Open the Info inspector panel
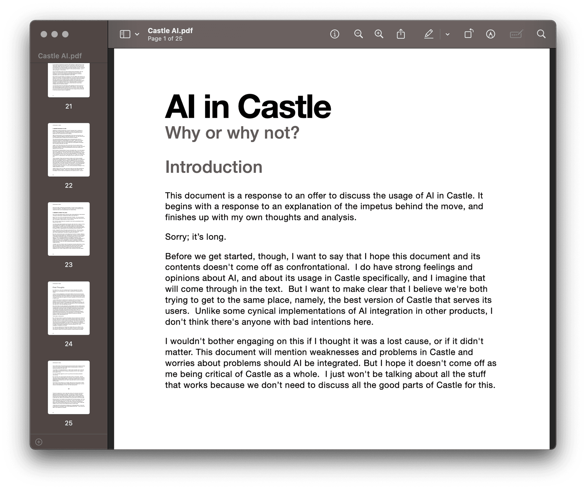The image size is (586, 489). [x=334, y=34]
